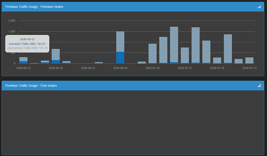Click the 2026-07-21 x-axis date label
The width and height of the screenshot is (267, 156).
185,68
